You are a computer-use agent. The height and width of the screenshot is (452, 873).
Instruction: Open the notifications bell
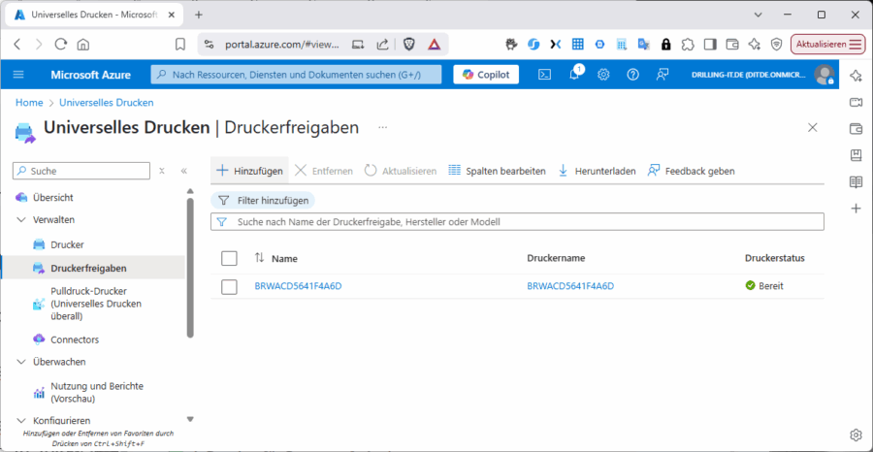tap(574, 75)
